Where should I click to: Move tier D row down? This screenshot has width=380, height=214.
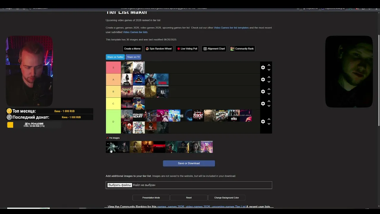269,124
